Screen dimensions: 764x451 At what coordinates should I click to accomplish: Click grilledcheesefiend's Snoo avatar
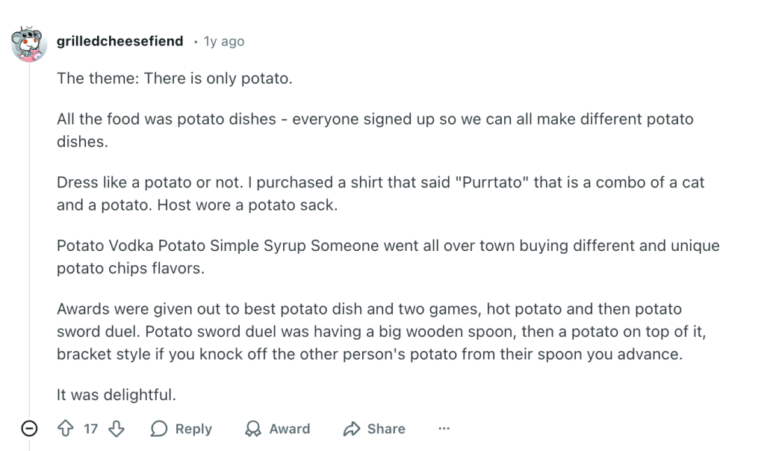tap(31, 41)
